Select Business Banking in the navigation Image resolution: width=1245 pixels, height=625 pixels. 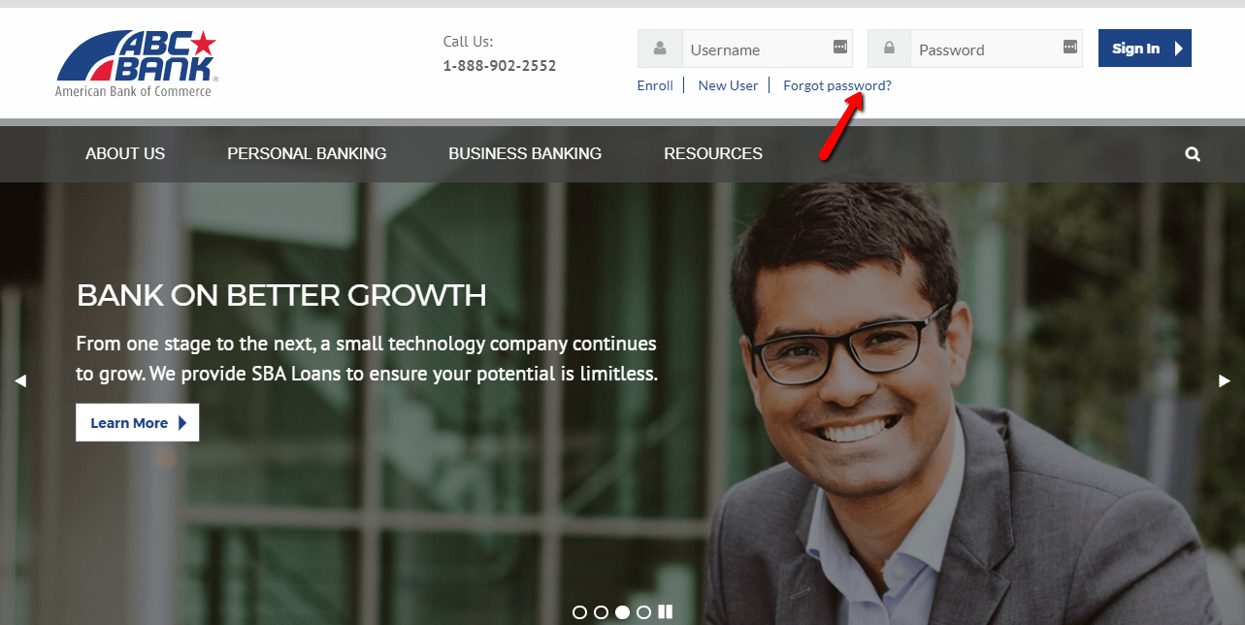coord(525,153)
